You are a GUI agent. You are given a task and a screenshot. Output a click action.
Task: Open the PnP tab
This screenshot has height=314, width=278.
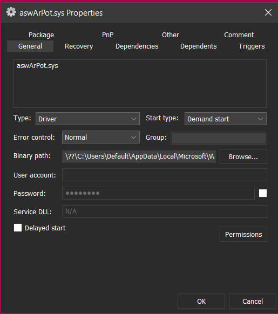coord(107,35)
